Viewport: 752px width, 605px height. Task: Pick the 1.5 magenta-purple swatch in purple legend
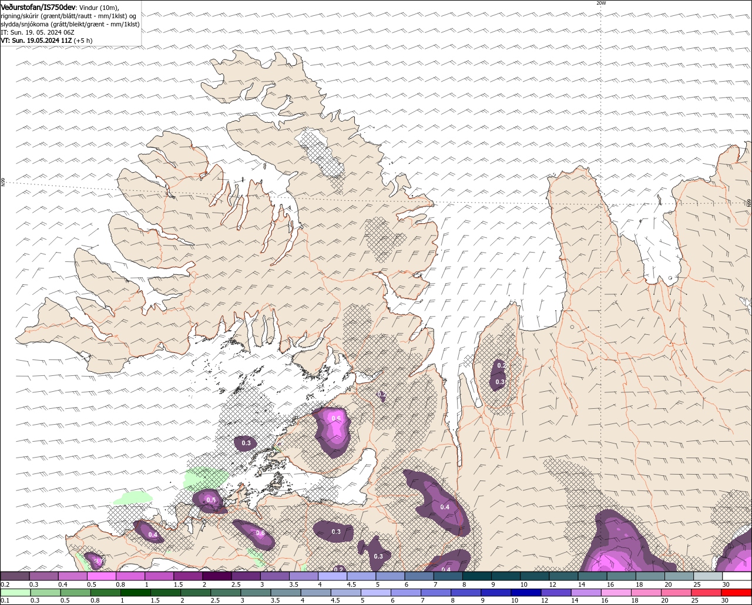coord(189,576)
